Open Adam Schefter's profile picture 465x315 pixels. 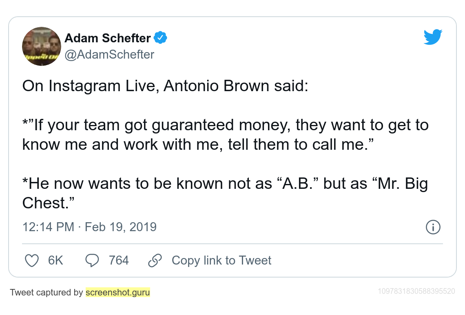click(42, 46)
